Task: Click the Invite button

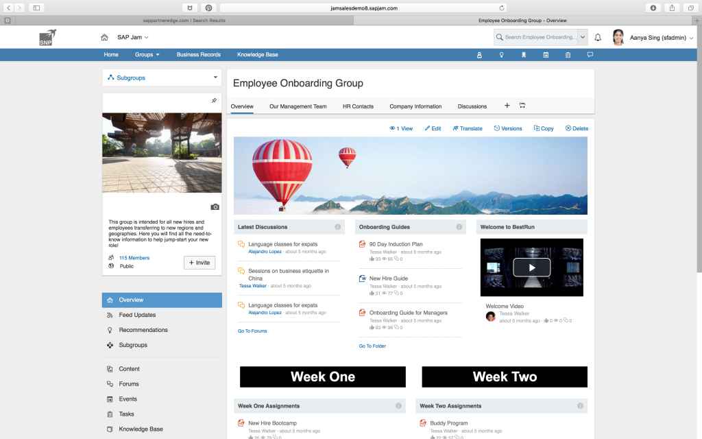Action: tap(199, 263)
